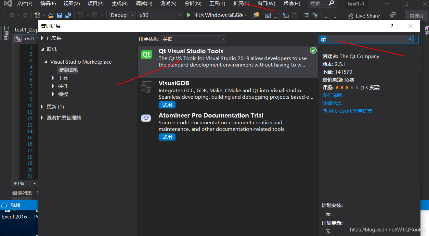
Task: Switch to the test1_2.cpp editor tab
Action: [x=26, y=30]
